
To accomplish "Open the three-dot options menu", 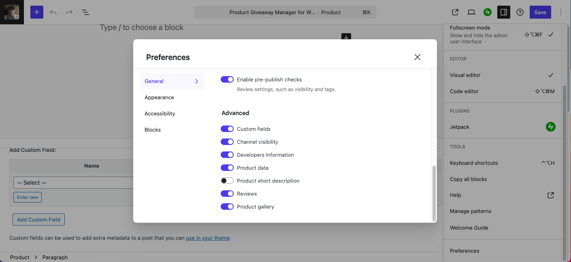I will [x=561, y=12].
